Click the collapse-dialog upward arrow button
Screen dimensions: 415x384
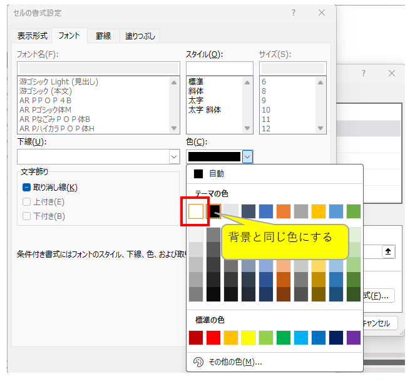(388, 251)
